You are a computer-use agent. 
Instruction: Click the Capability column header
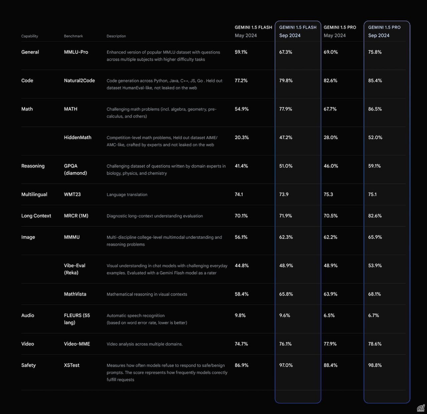(30, 36)
